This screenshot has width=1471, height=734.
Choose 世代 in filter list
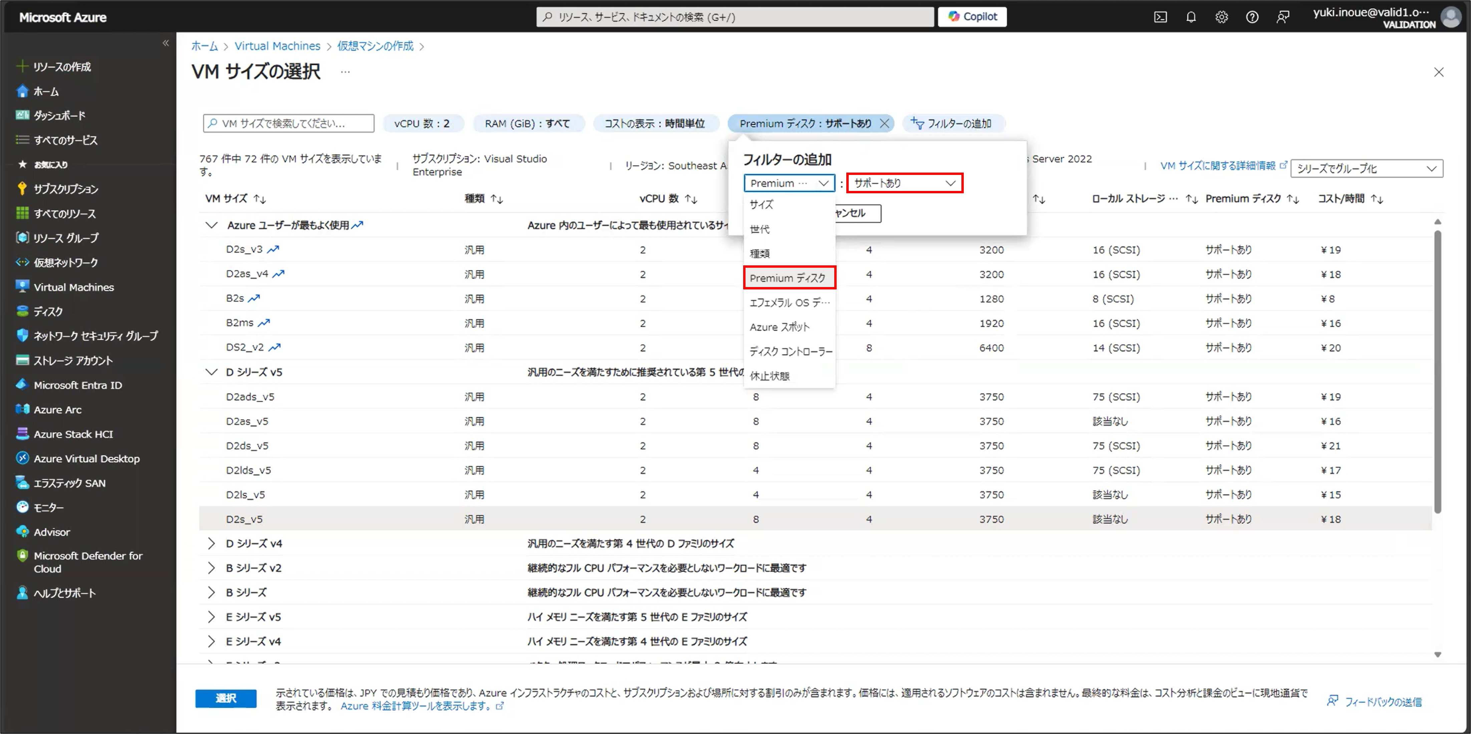tap(790, 229)
